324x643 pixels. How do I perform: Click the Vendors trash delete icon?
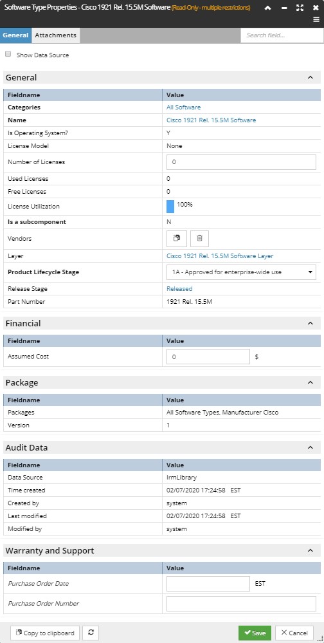(199, 238)
